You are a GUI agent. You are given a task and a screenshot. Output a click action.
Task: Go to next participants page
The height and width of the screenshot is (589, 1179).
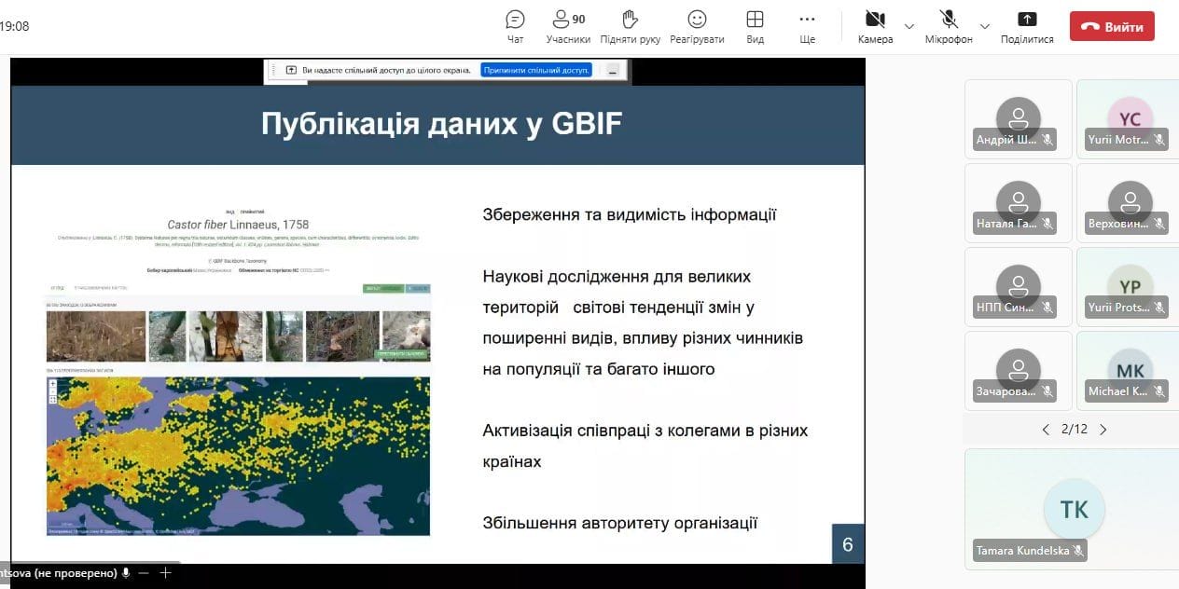pyautogui.click(x=1103, y=430)
